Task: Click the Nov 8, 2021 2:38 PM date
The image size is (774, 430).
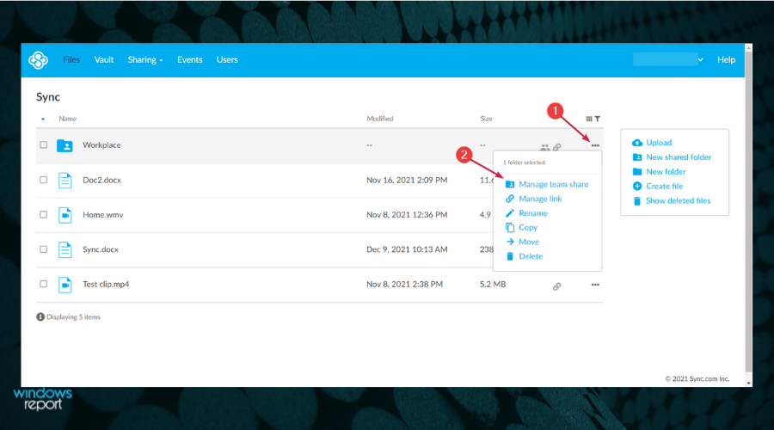Action: coord(405,285)
